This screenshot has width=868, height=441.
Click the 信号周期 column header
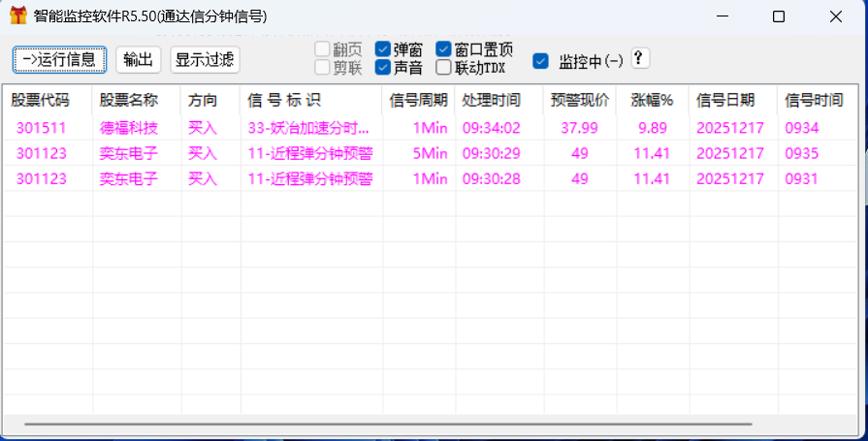[x=419, y=100]
